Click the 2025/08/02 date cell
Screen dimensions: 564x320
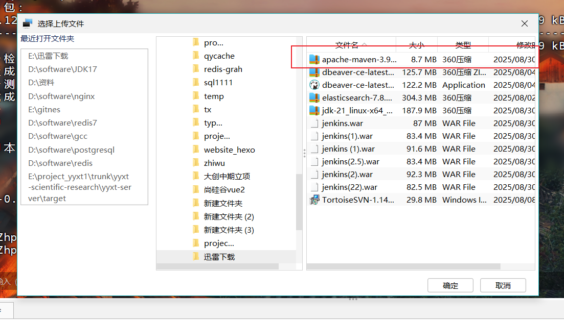(x=514, y=97)
